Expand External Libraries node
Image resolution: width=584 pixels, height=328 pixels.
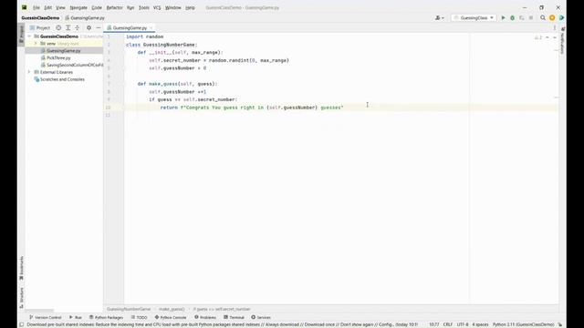coord(29,72)
